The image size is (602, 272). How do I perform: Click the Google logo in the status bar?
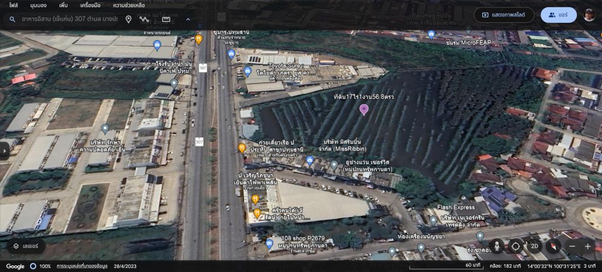point(16,266)
